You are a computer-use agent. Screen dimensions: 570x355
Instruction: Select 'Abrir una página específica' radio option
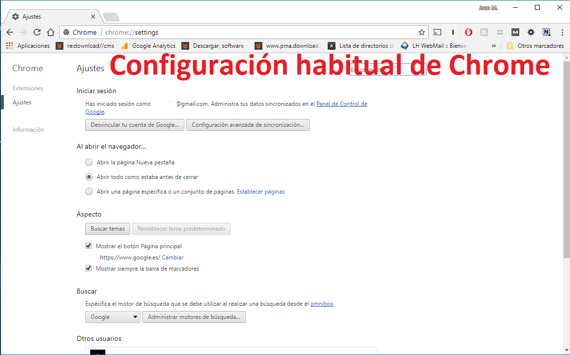pos(89,191)
